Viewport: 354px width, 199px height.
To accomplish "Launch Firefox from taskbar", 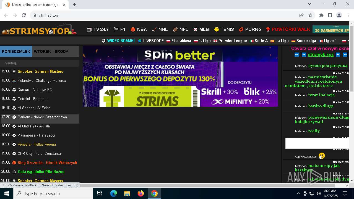I will (x=141, y=193).
